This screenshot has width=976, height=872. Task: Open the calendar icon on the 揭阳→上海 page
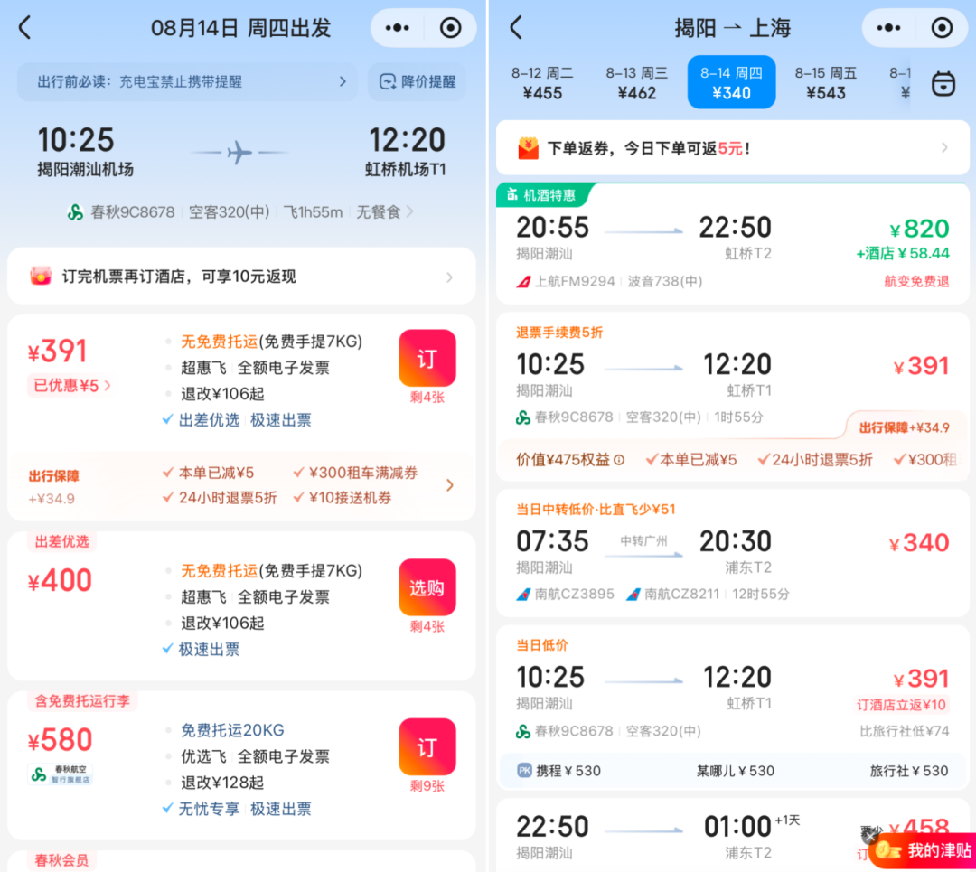[x=943, y=82]
